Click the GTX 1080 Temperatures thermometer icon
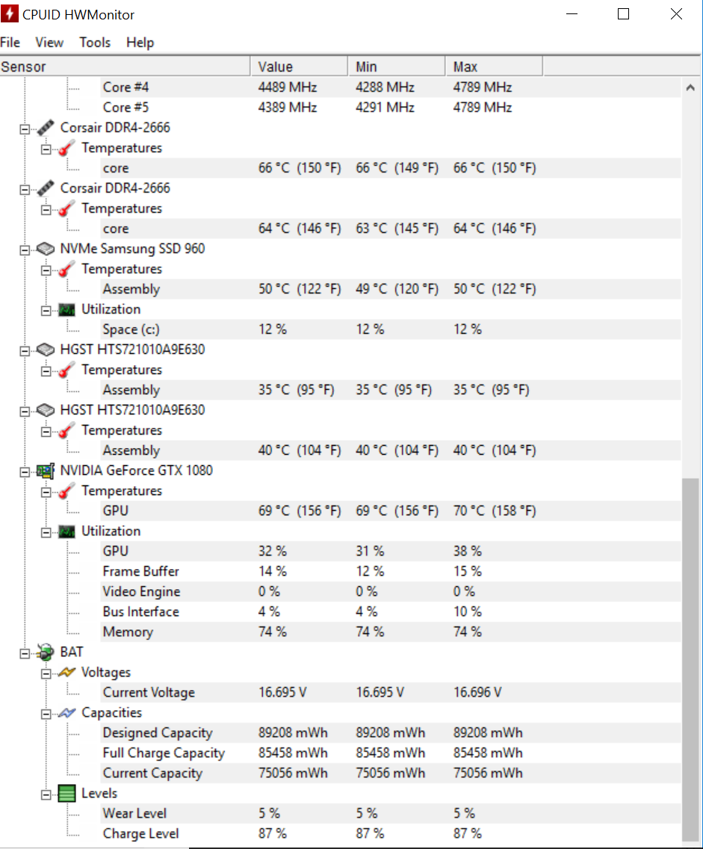Image resolution: width=703 pixels, height=849 pixels. click(x=67, y=491)
